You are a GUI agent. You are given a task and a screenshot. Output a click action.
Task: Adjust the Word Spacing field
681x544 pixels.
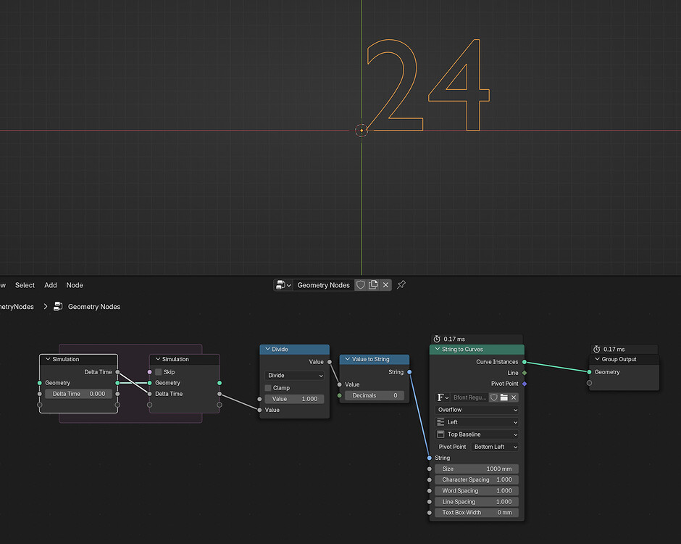pyautogui.click(x=477, y=490)
